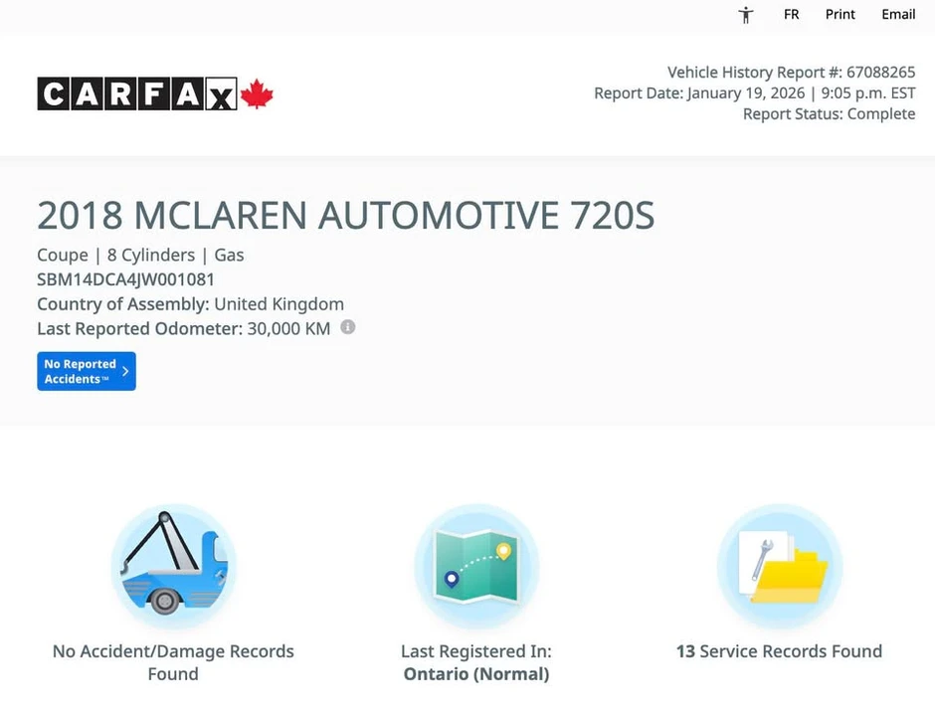Select "No Accident/Damage Records Found" text

click(173, 662)
